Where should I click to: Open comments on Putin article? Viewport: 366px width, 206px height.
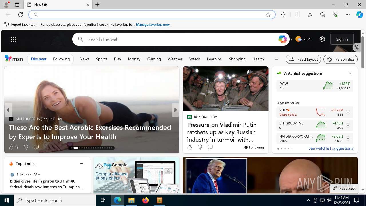tap(210, 147)
